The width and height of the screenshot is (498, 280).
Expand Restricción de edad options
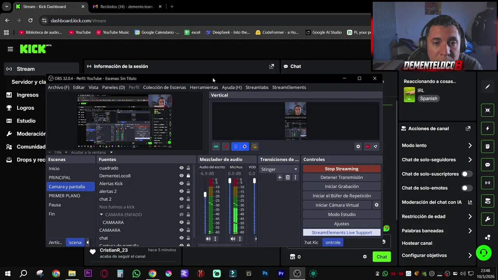point(470,216)
